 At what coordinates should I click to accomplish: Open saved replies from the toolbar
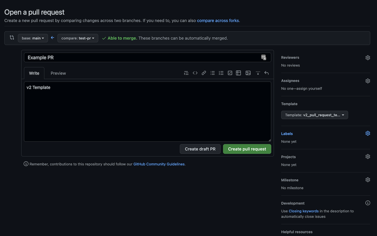click(x=258, y=73)
